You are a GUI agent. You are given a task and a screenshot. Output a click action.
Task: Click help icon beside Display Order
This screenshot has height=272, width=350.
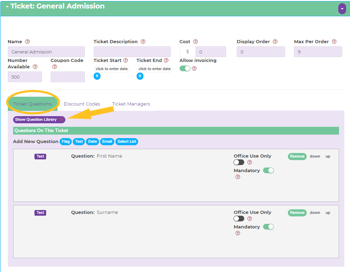(x=275, y=42)
